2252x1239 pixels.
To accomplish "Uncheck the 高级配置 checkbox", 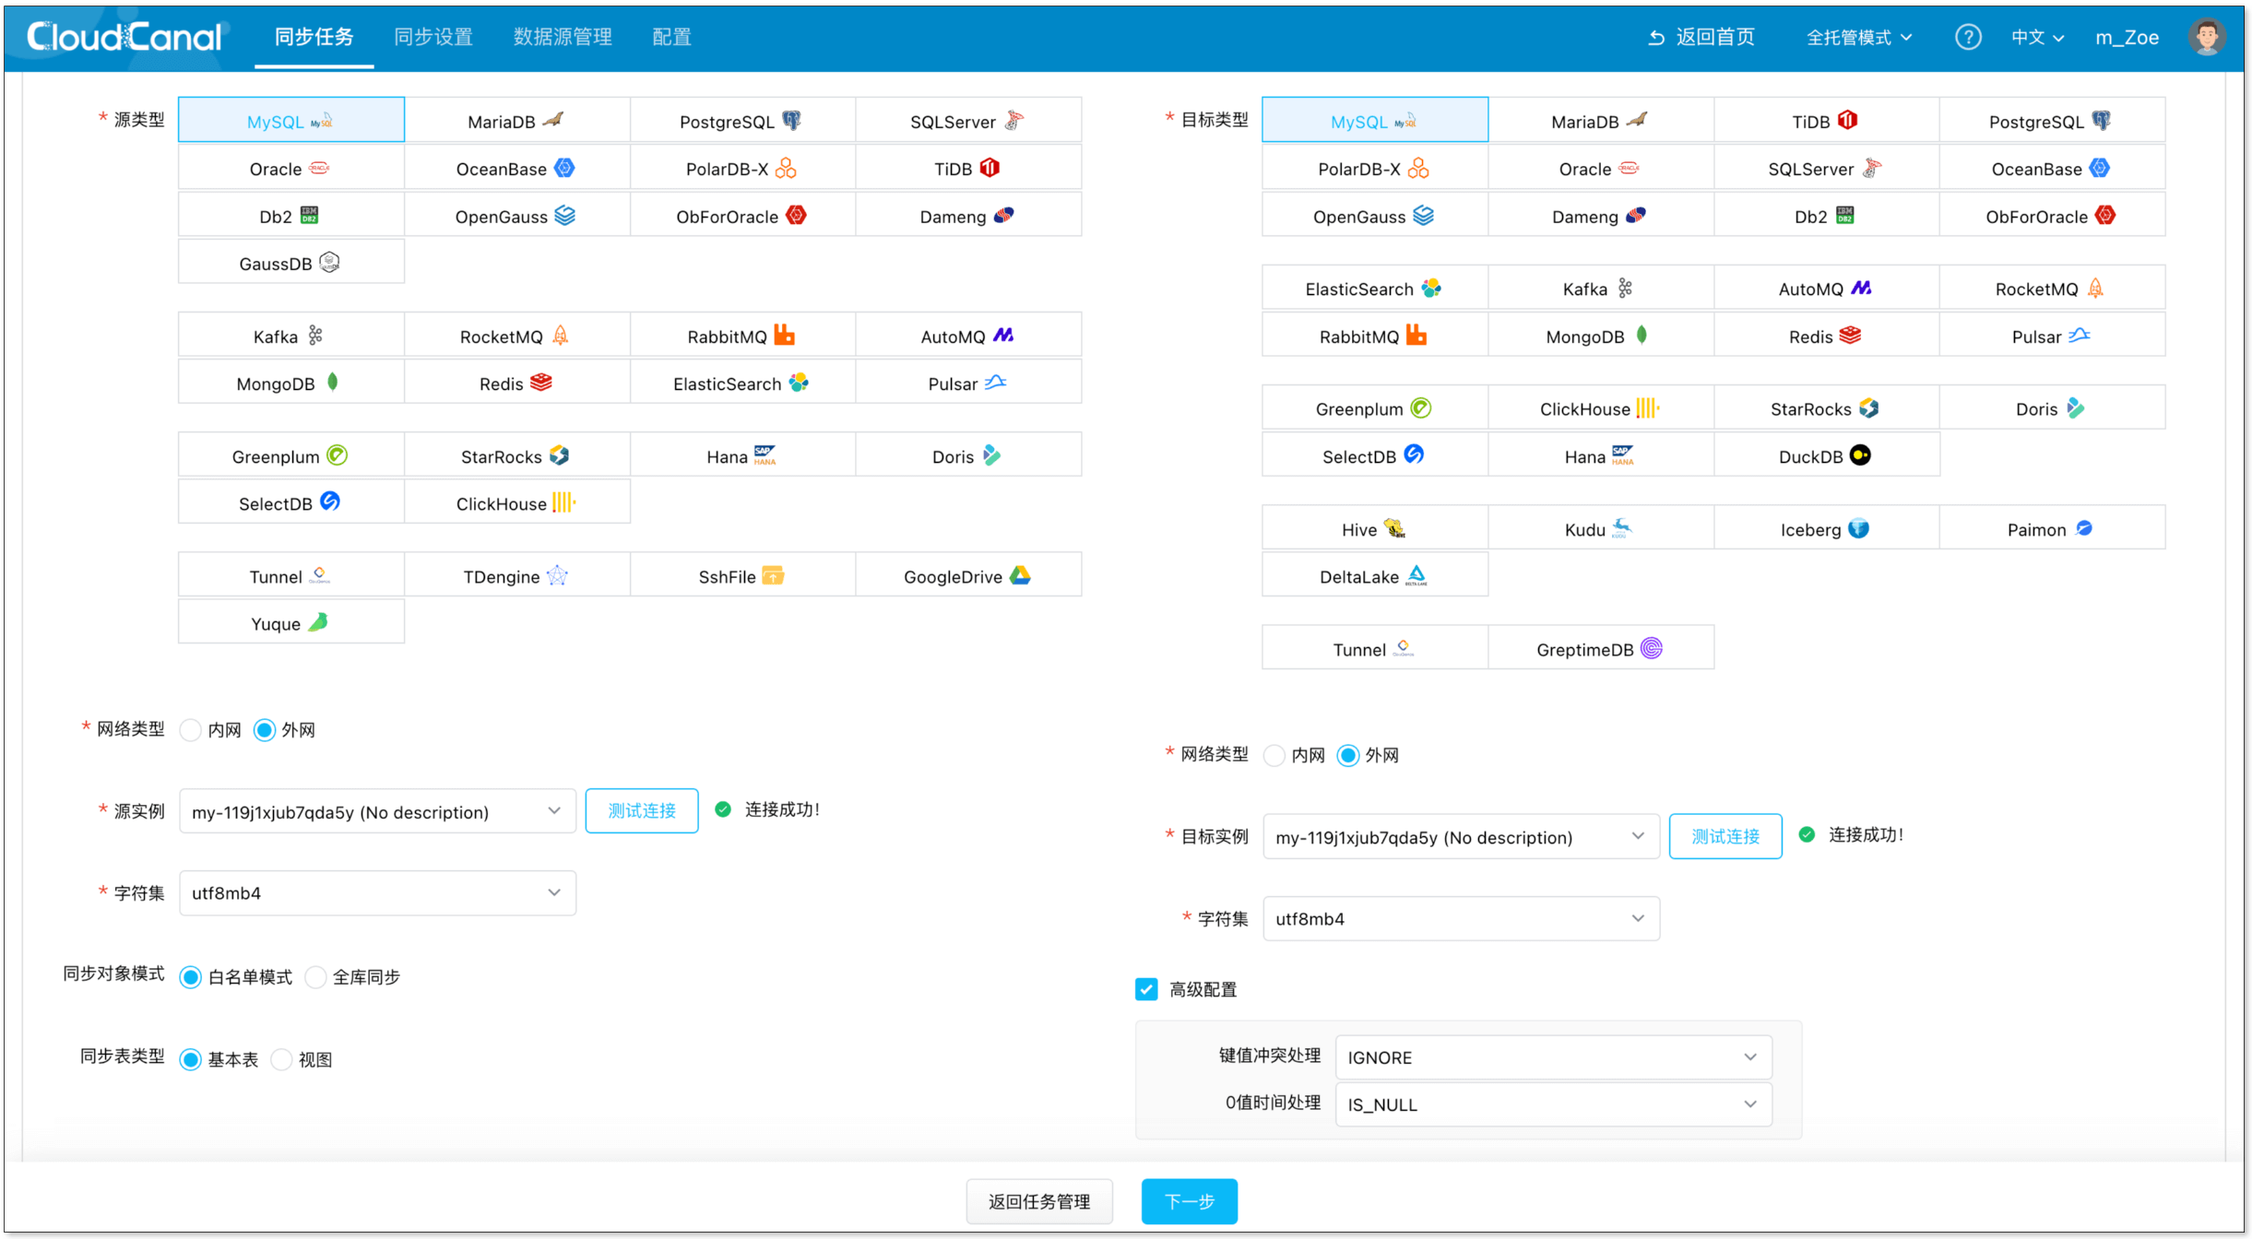I will pyautogui.click(x=1145, y=988).
